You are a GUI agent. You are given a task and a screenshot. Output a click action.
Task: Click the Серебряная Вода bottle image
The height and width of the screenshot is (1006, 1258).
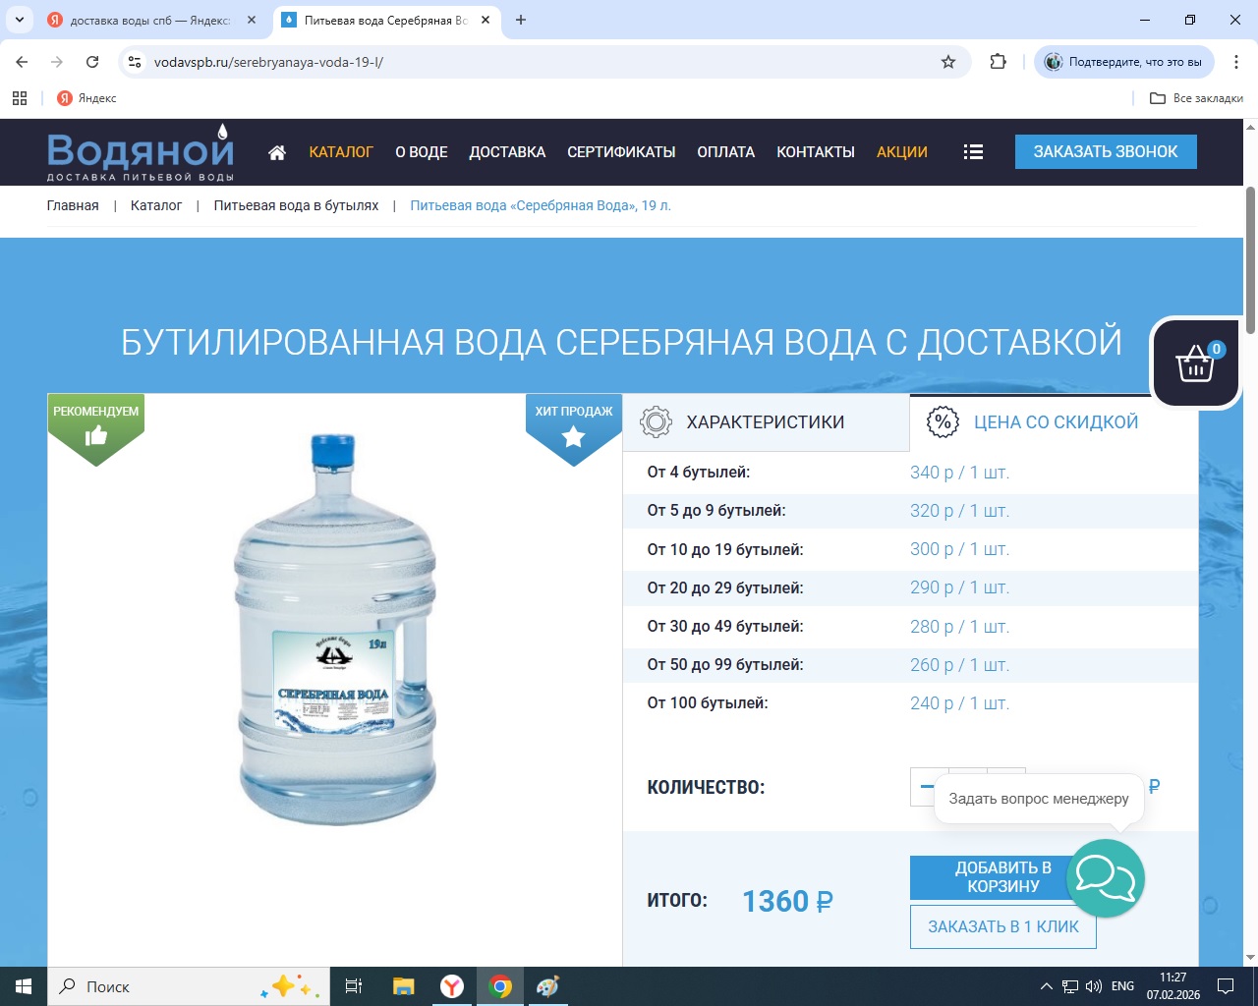(x=335, y=629)
